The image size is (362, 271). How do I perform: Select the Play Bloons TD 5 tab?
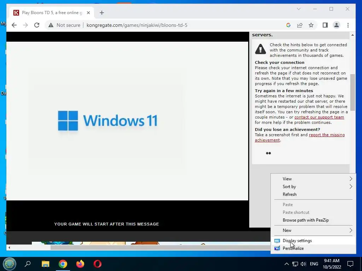52,13
